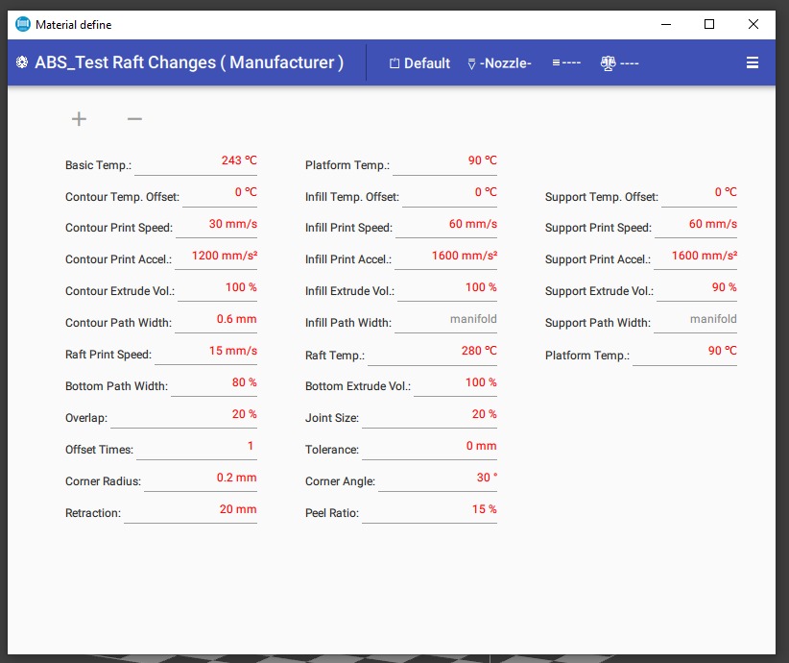Screen dimensions: 789x663
Task: Edit the Infill Print Speed field
Action: (446, 225)
